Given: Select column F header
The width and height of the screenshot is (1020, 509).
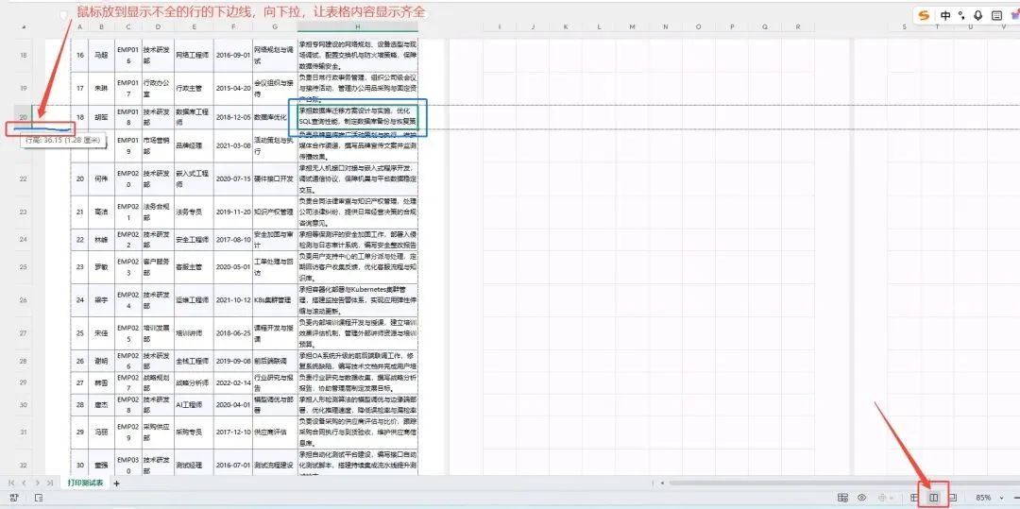Looking at the screenshot, I should (x=233, y=26).
